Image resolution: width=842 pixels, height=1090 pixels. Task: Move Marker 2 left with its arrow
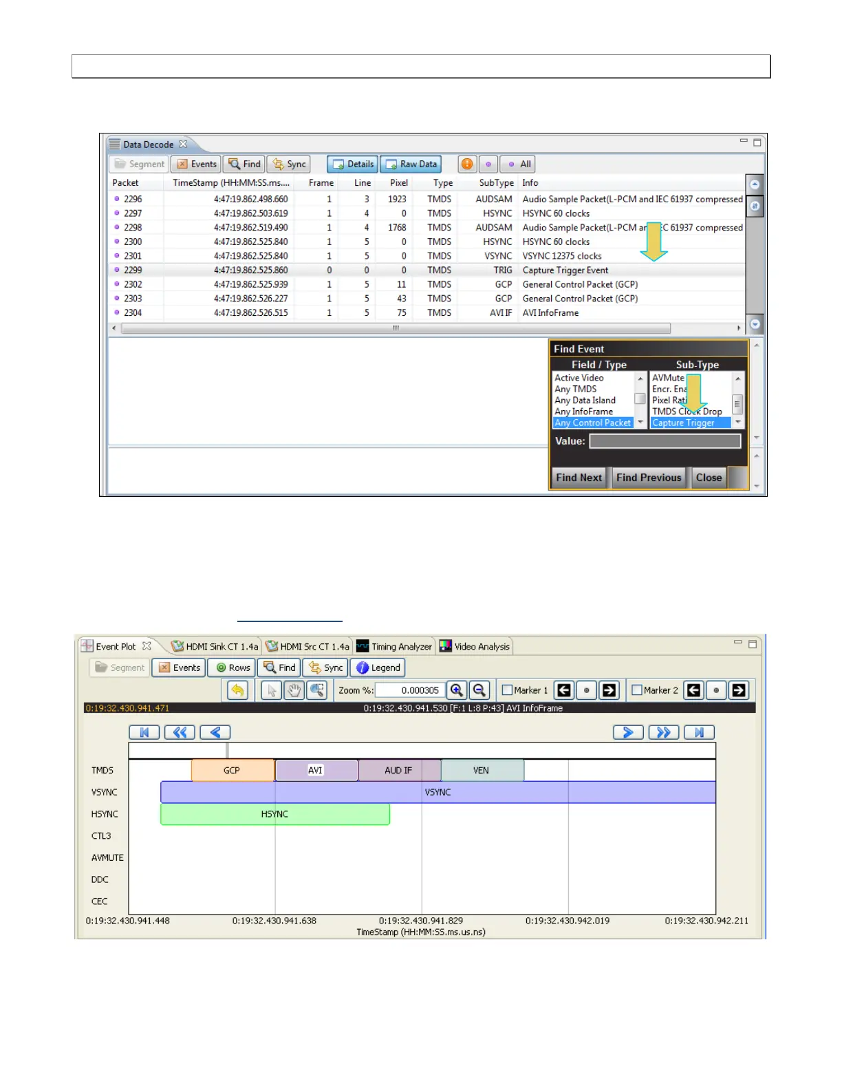(x=693, y=690)
